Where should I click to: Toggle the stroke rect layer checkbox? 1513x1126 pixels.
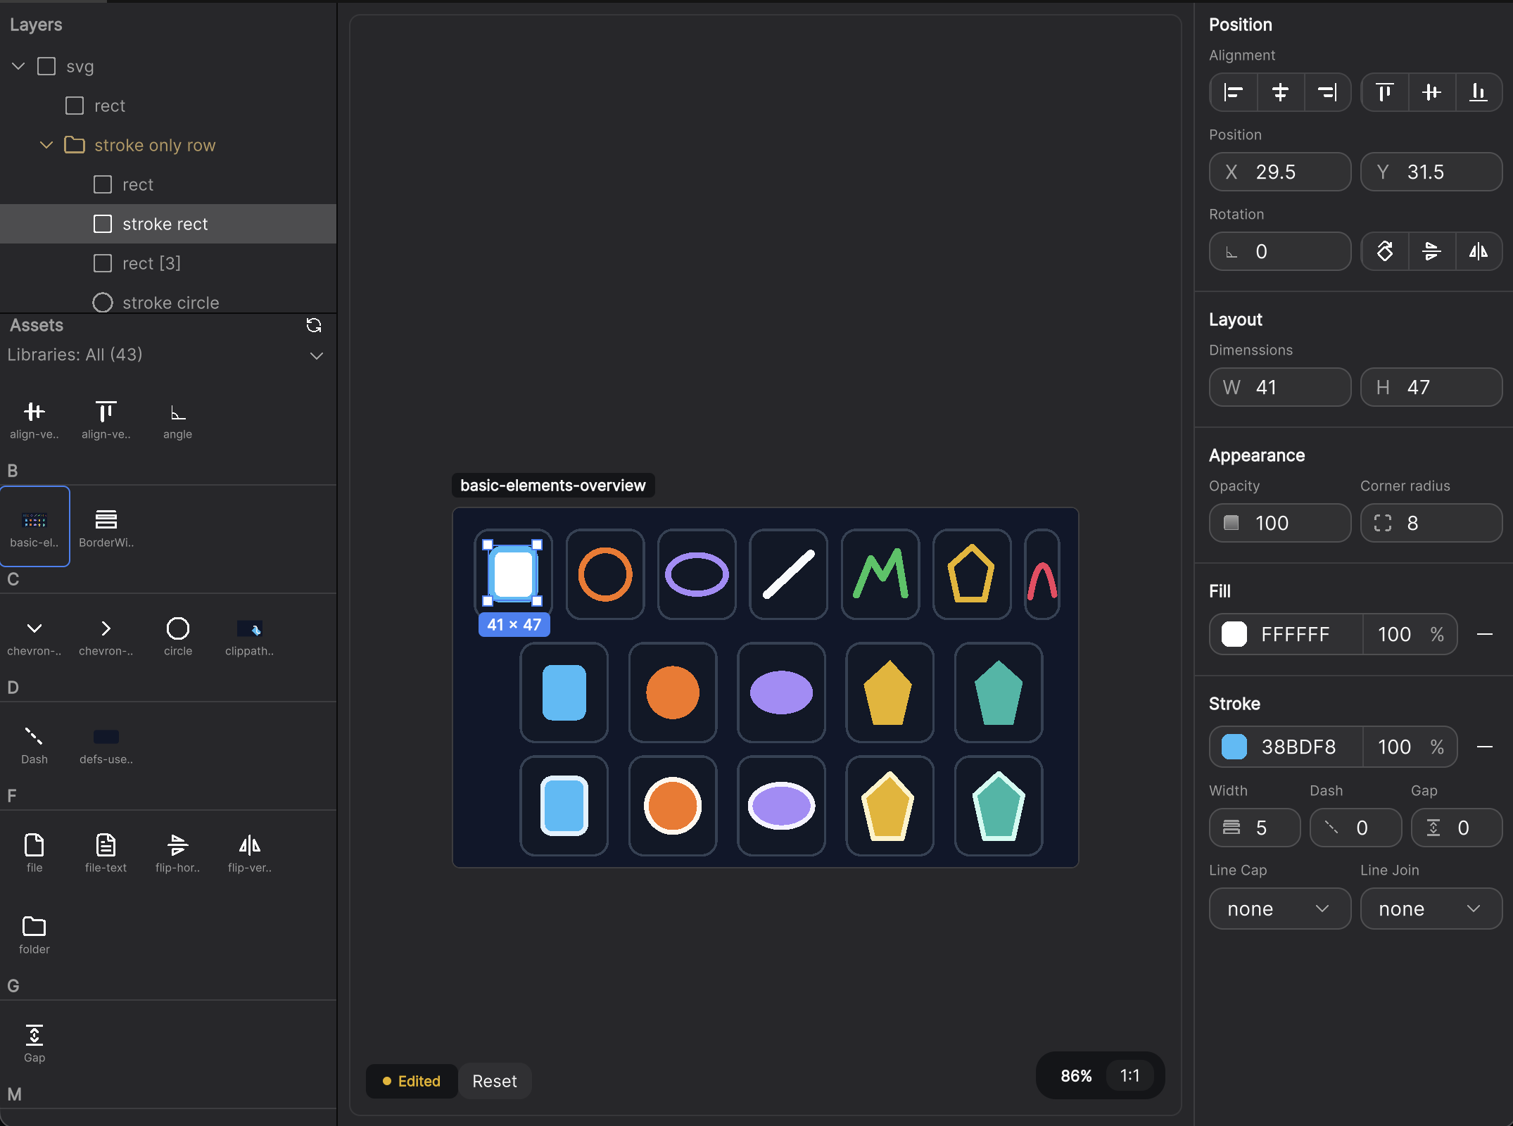click(102, 224)
